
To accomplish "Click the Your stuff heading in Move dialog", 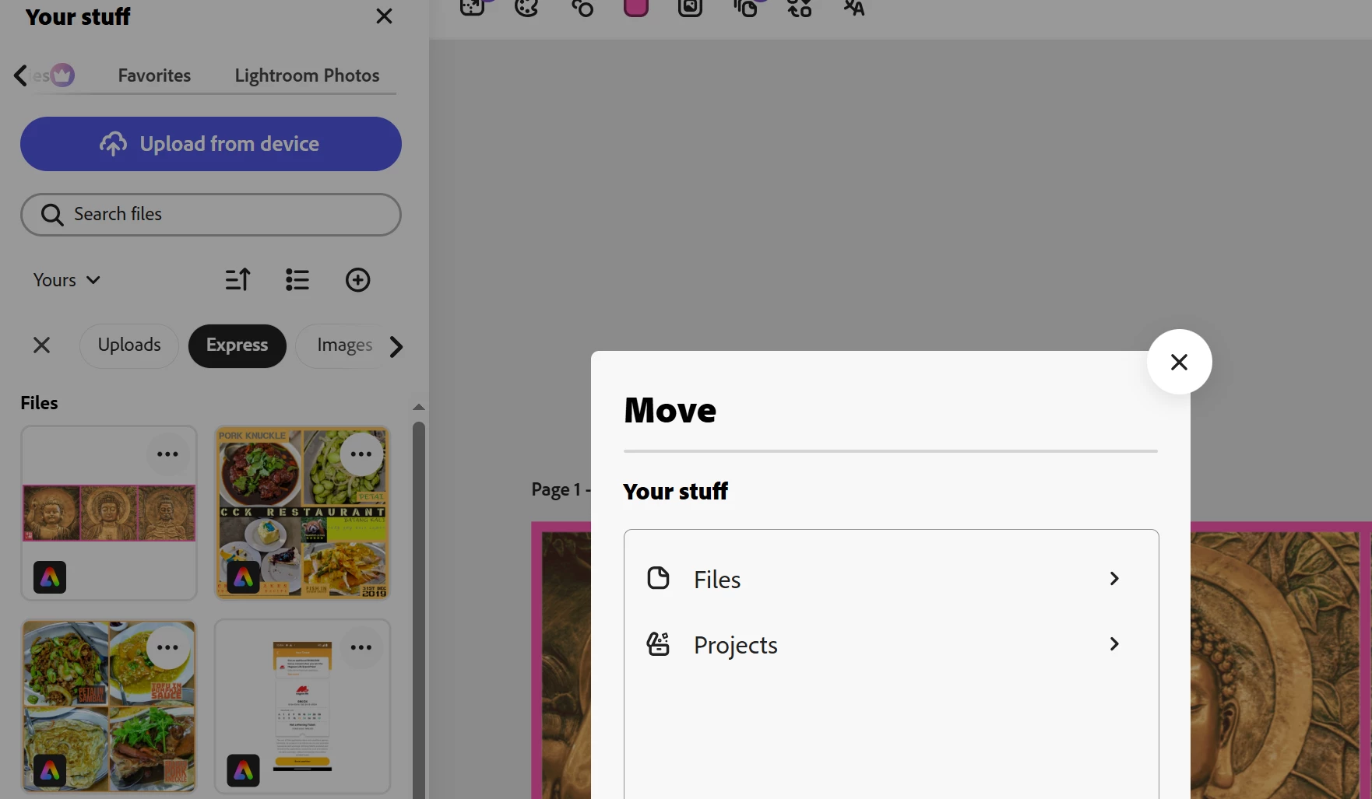I will point(676,492).
